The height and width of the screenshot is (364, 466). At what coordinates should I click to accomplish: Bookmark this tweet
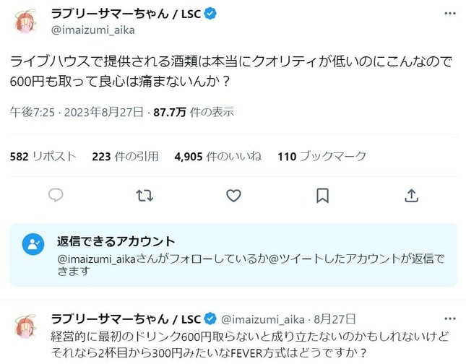(323, 195)
